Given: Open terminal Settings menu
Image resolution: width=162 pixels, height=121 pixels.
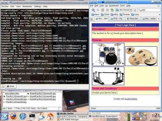Looking at the screenshot, I should coord(37,6).
